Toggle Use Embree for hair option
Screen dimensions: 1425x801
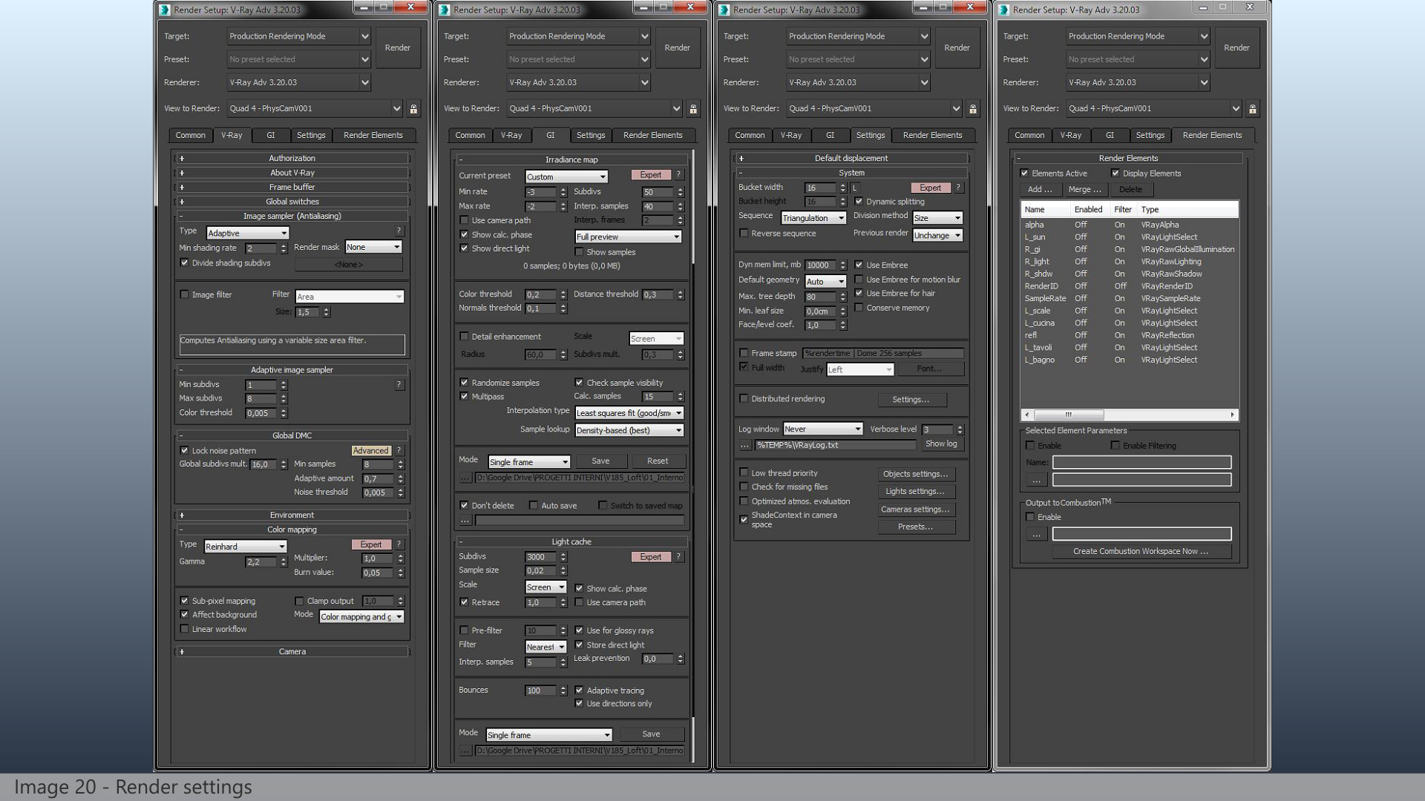[859, 293]
